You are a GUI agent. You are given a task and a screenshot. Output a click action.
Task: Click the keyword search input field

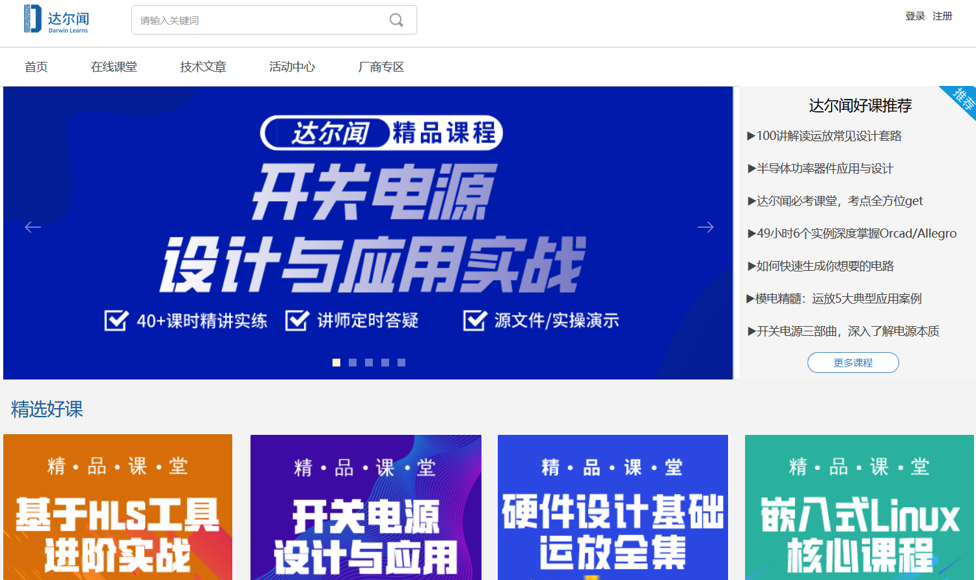[274, 20]
